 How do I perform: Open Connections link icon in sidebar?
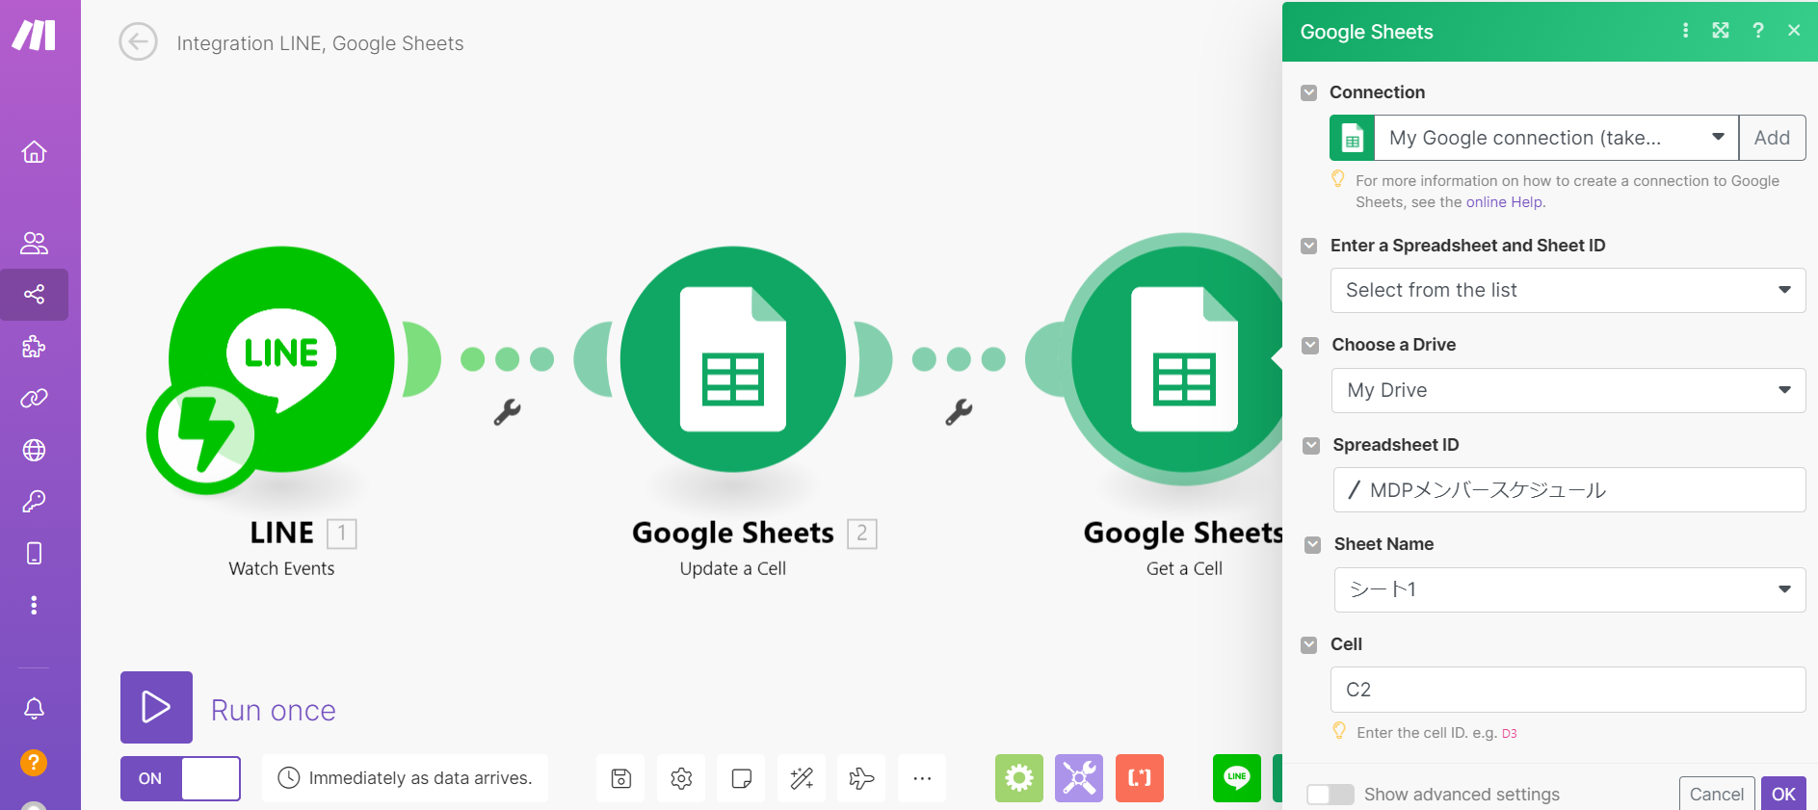(x=34, y=398)
